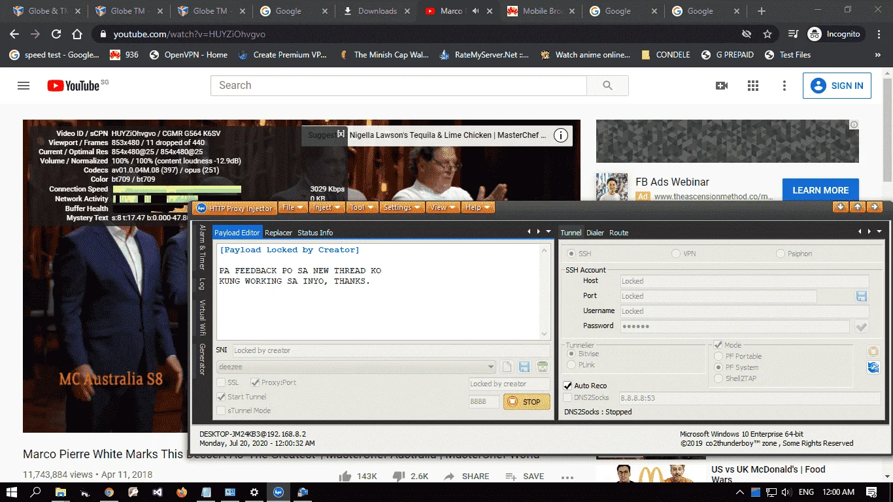Click the video info circle icon
Viewport: 893px width, 502px height.
point(561,135)
